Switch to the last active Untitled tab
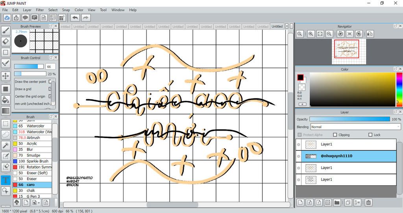 277,26
